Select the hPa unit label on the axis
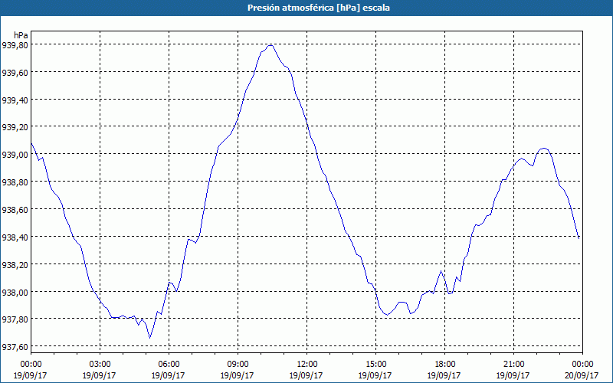The height and width of the screenshot is (383, 613). click(x=21, y=35)
